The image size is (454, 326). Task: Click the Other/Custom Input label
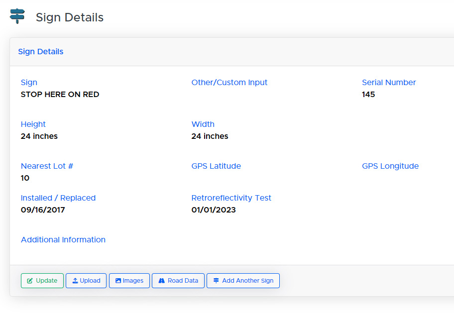pos(229,83)
